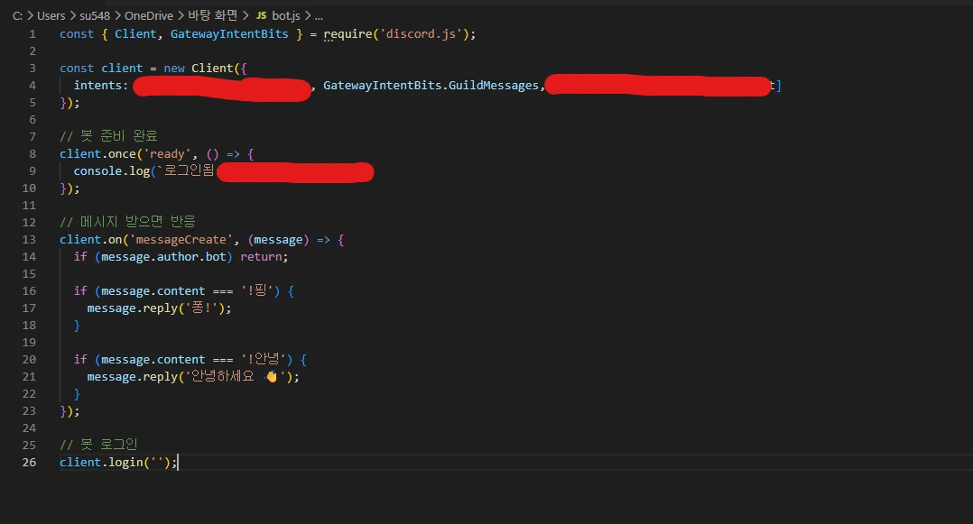Select line number 1 in the gutter
Viewport: 973px width, 524px height.
[x=32, y=34]
